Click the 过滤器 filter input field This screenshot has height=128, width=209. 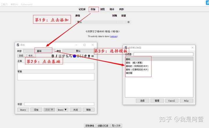163,54
